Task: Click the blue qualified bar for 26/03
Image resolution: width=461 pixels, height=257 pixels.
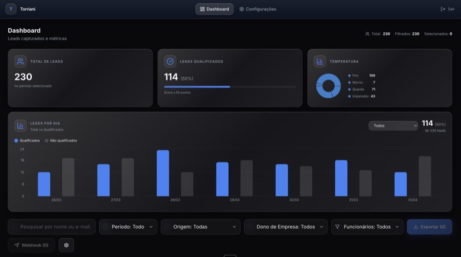Action: click(44, 184)
